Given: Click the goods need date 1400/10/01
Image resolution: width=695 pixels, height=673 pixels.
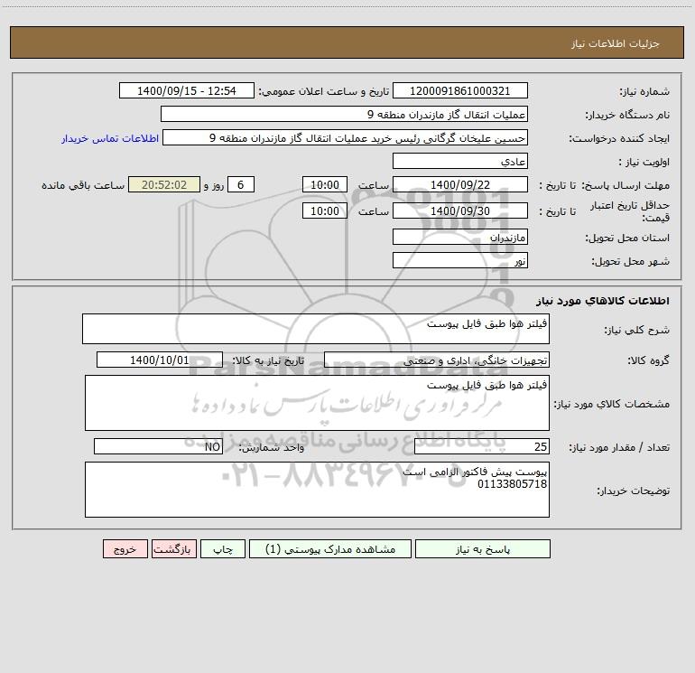Looking at the screenshot, I should tap(160, 360).
